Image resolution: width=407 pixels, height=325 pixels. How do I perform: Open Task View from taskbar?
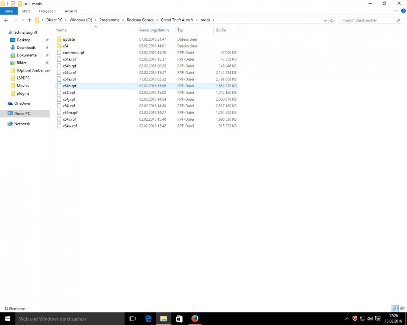pos(132,319)
